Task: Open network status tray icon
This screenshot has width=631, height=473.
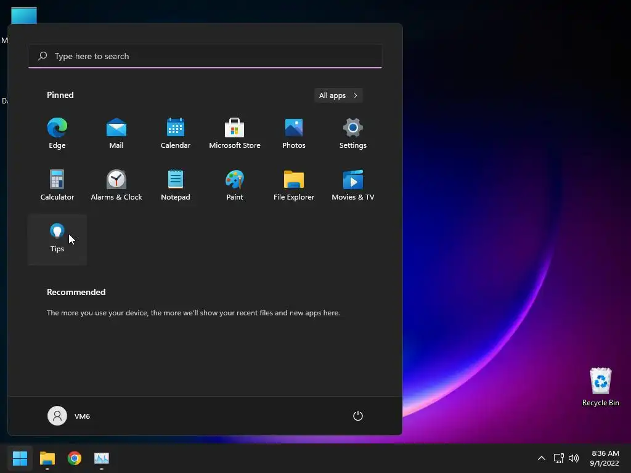Action: 558,458
